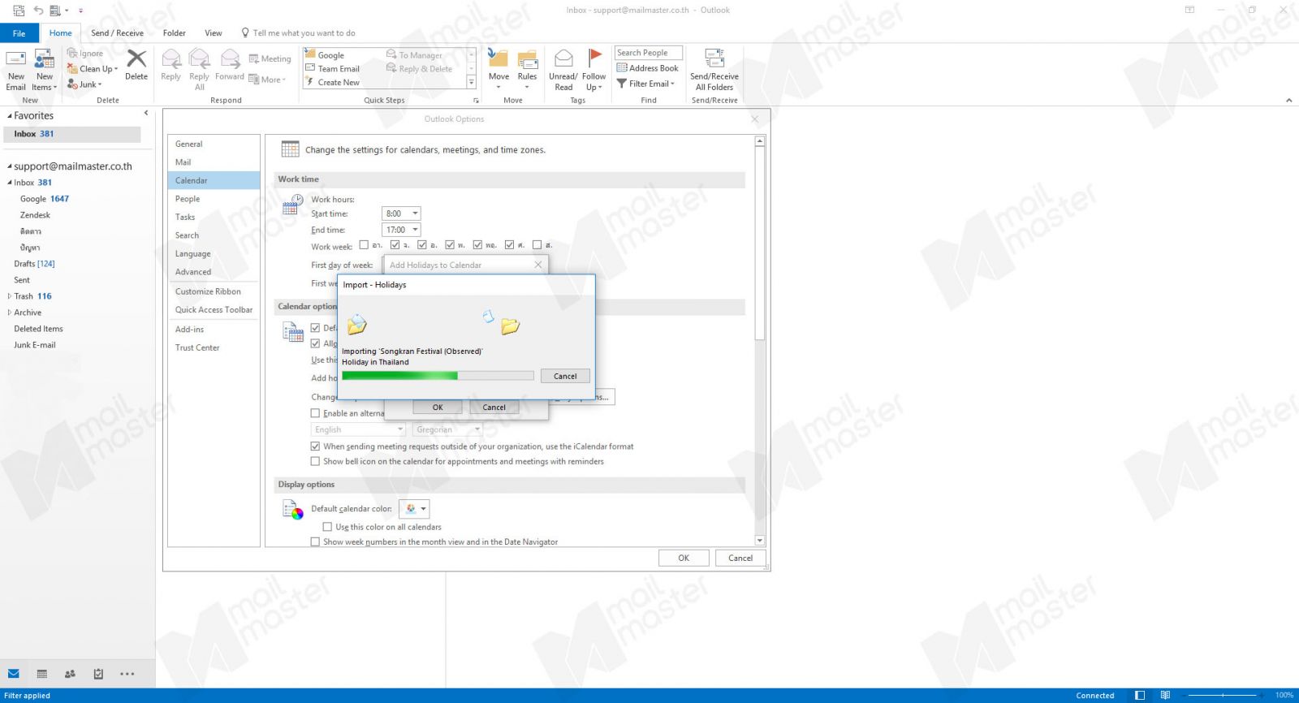Toggle the Saturday work week checkbox

pos(537,244)
